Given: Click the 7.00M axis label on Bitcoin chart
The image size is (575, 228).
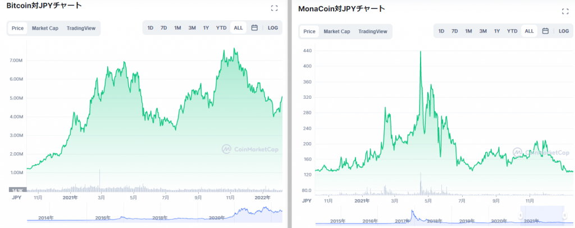Looking at the screenshot, I should coord(17,60).
